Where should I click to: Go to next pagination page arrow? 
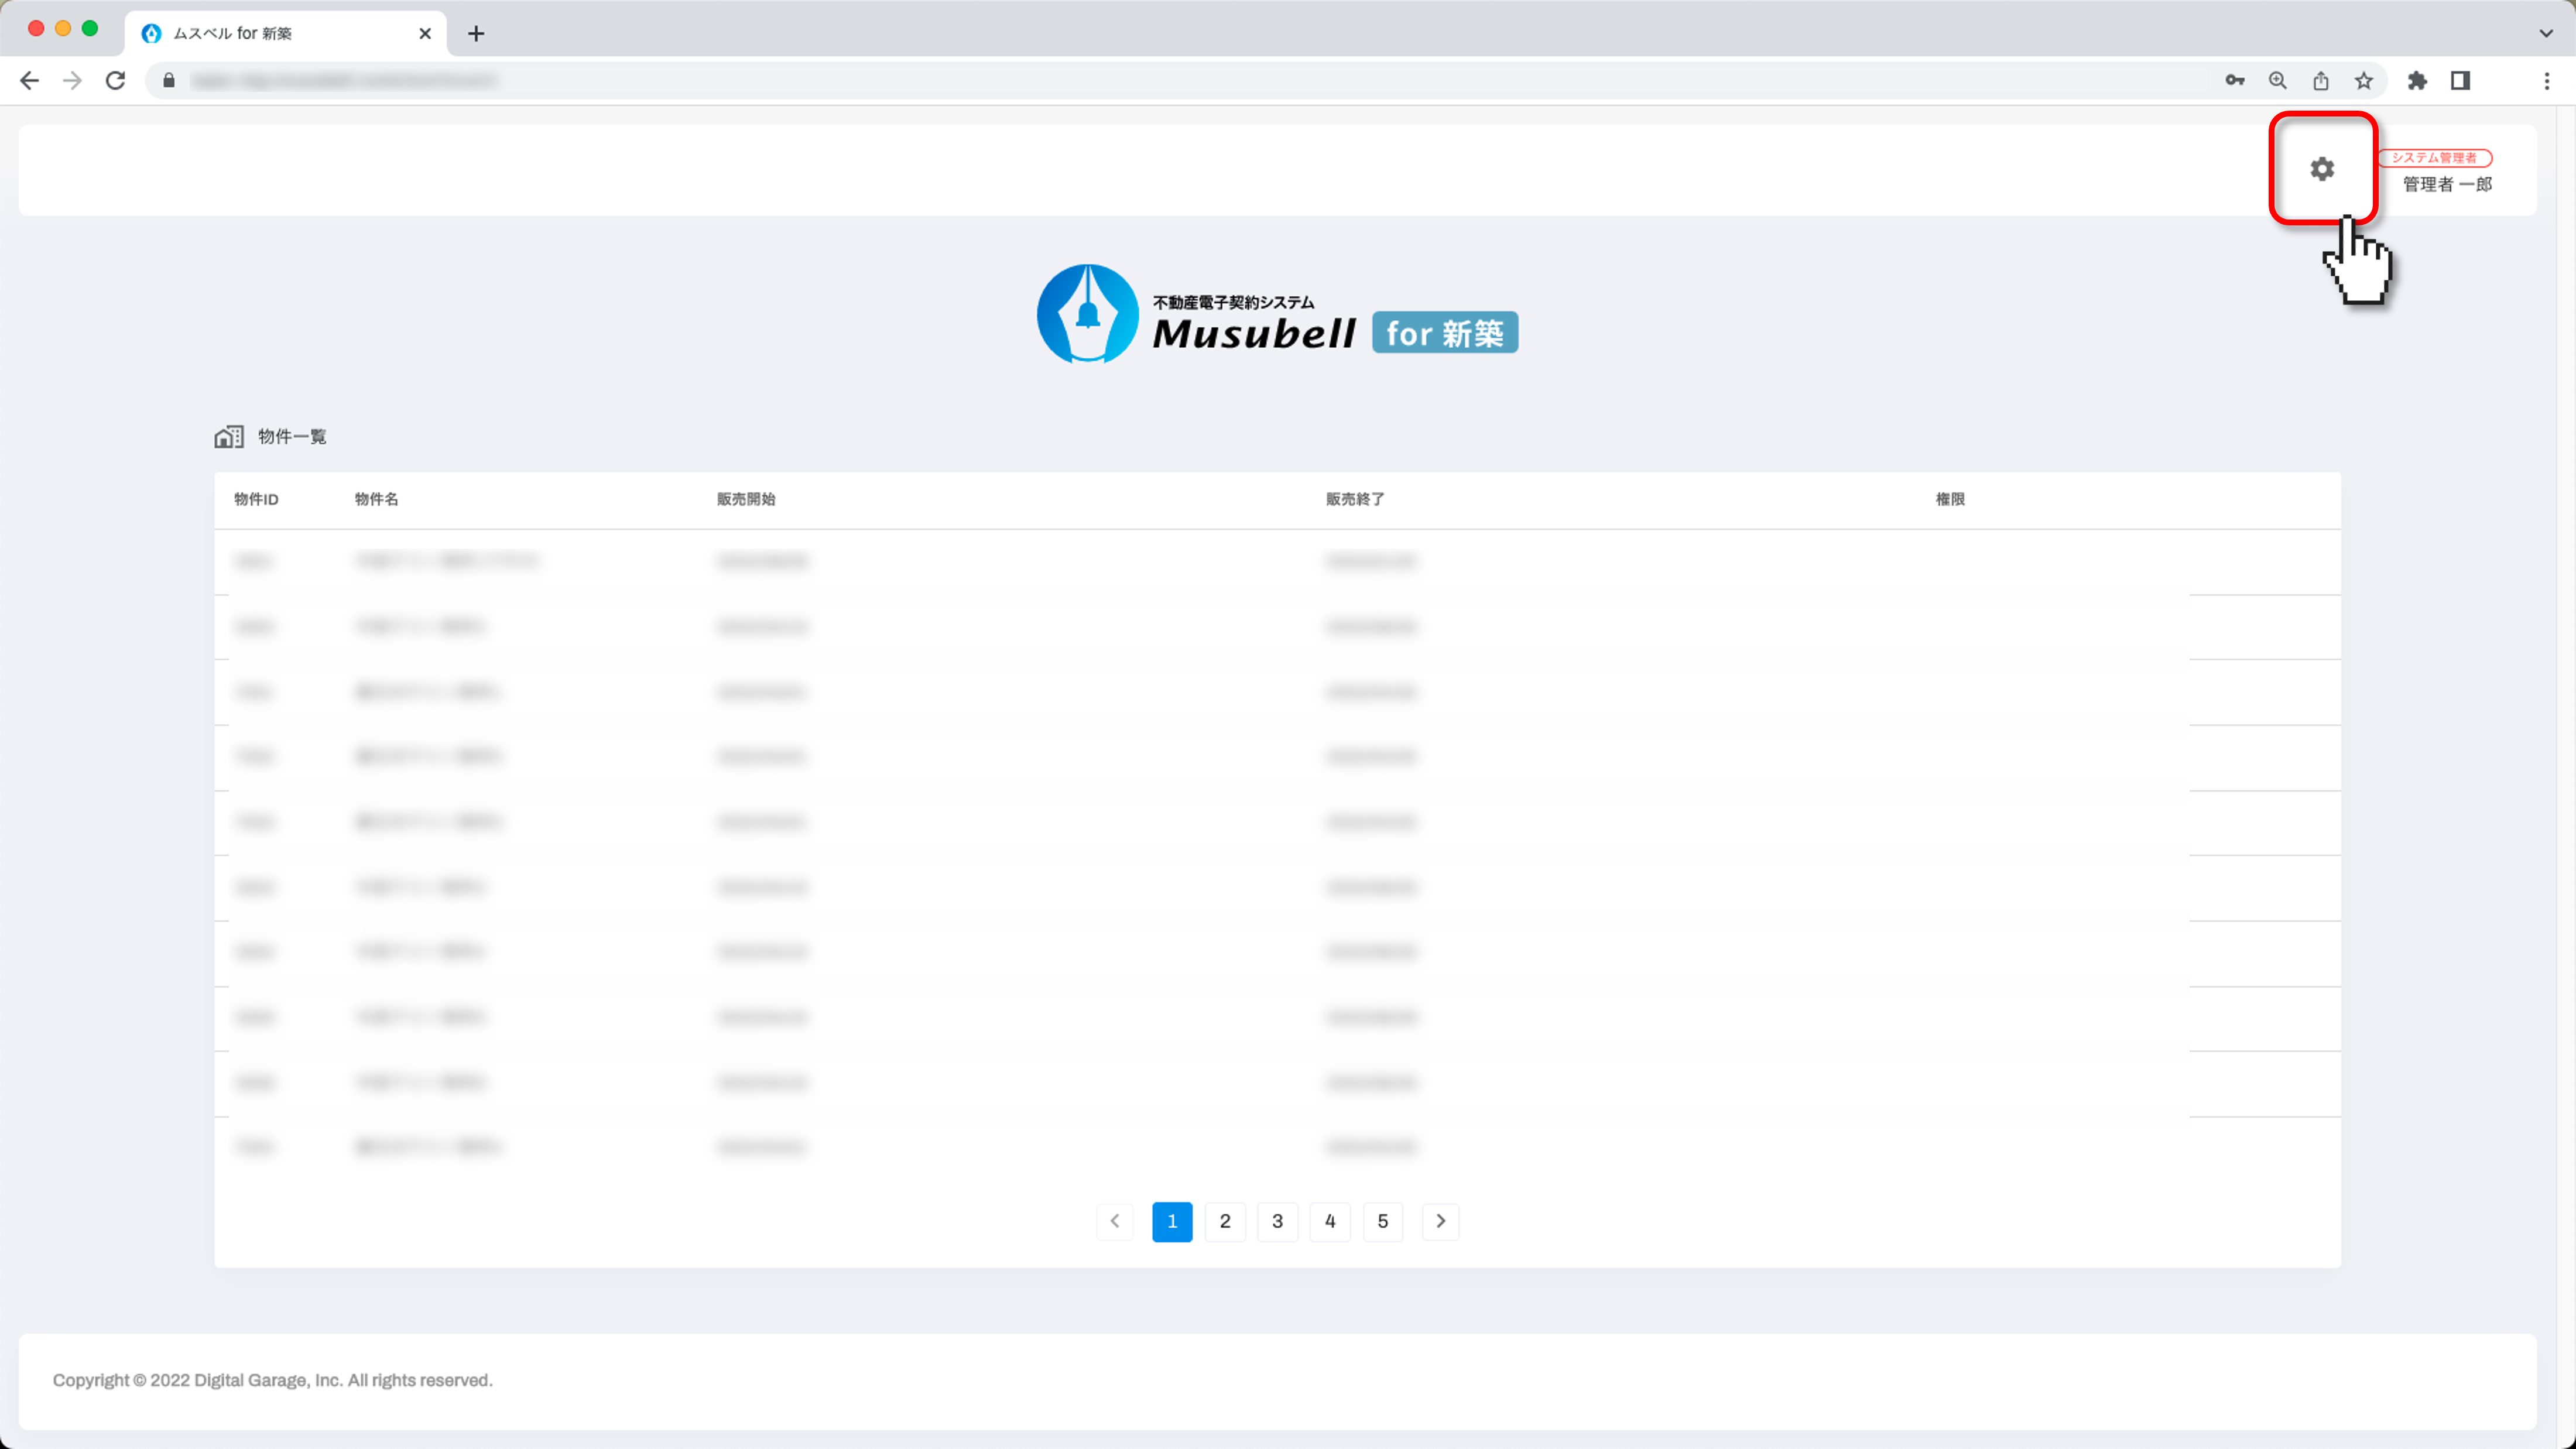coord(1440,1221)
